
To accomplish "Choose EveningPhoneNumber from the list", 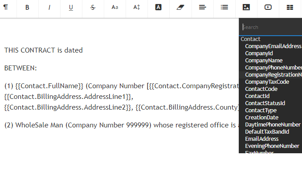I will pos(272,146).
